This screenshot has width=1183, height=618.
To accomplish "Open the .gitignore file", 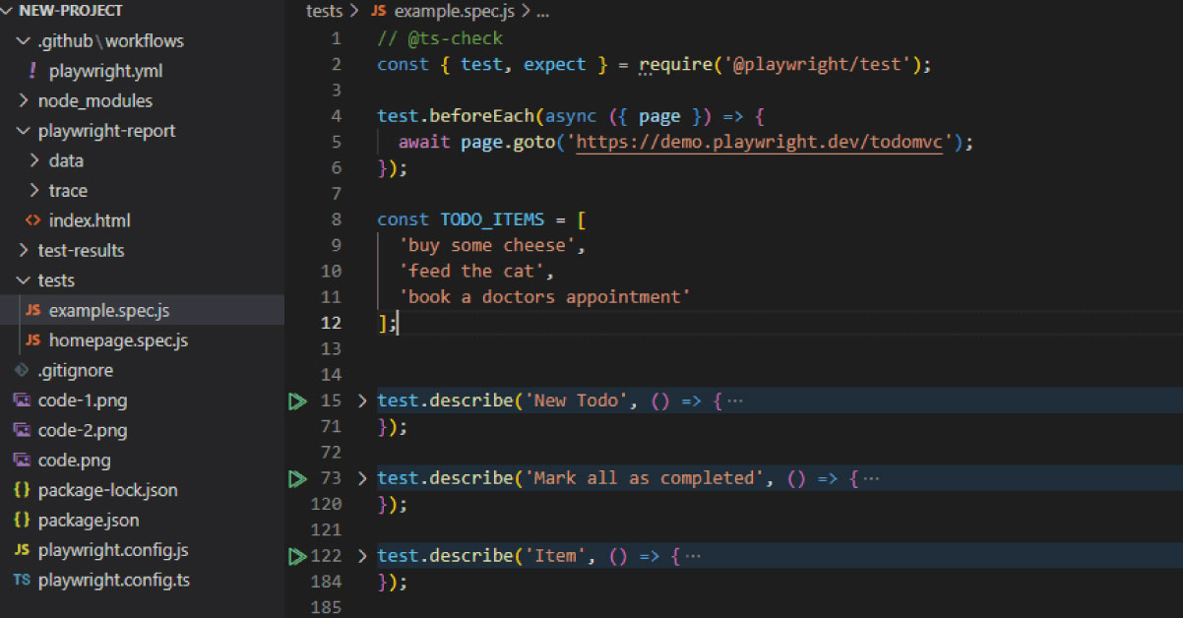I will coord(75,370).
